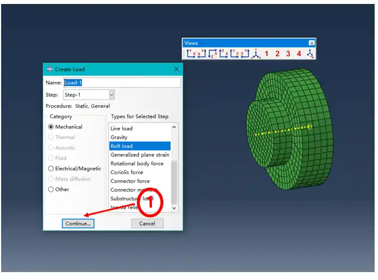Apply the front view (Y up, X right) icon
This screenshot has height=280, width=378.
tap(191, 54)
